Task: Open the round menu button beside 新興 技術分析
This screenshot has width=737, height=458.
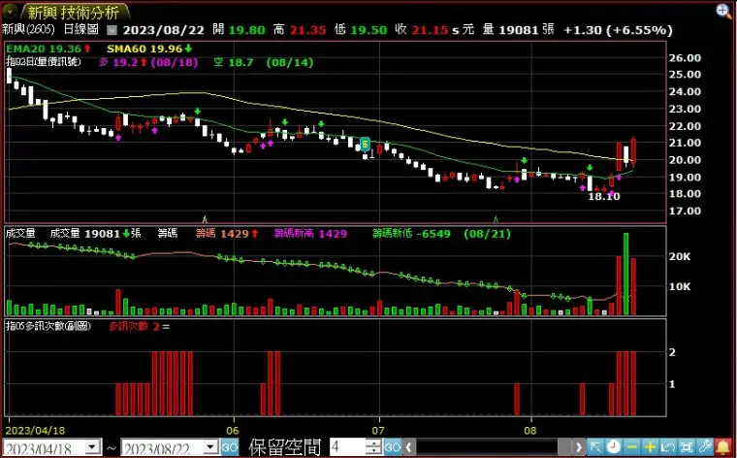Action: (10, 12)
